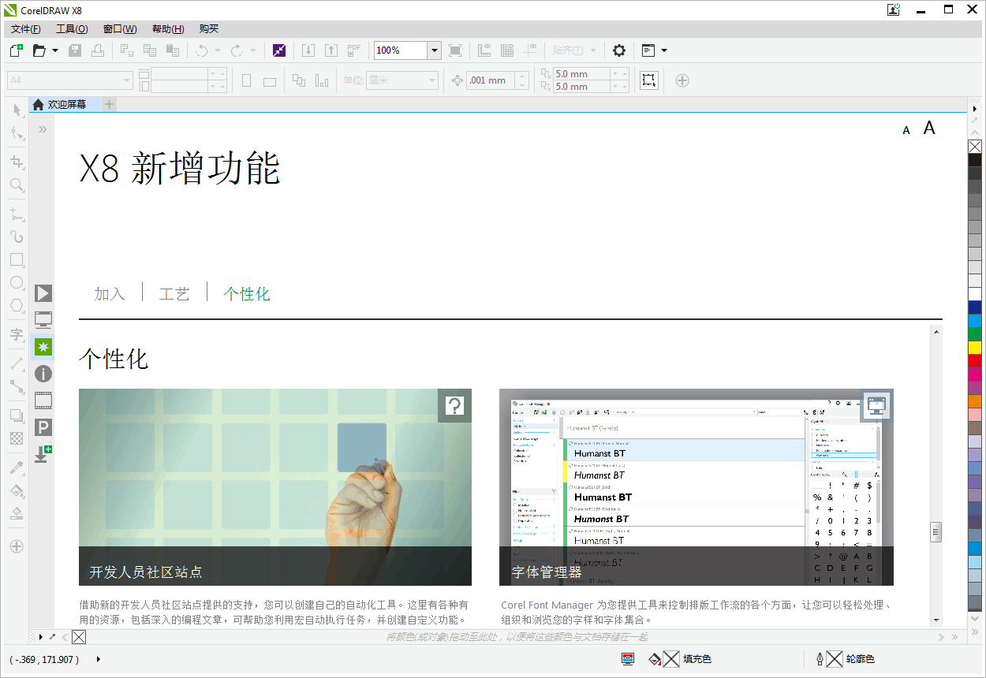Select the Interactive Fill bucket tool
Viewport: 986px width, 678px height.
coord(17,490)
